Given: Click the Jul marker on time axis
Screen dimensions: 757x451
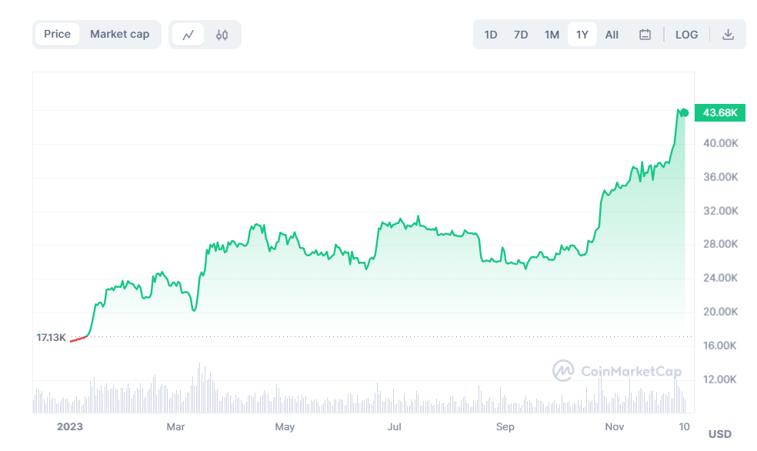Looking at the screenshot, I should [x=395, y=427].
